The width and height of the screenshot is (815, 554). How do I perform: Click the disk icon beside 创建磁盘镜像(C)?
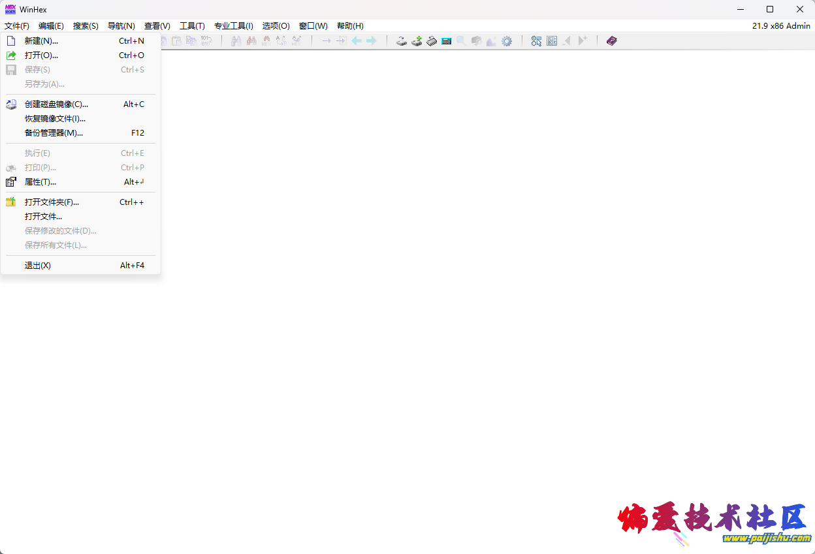(x=11, y=104)
